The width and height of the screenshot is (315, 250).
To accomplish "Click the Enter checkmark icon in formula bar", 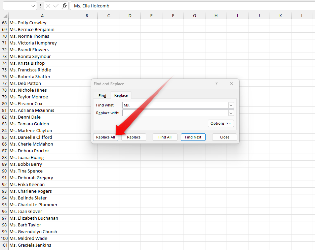I will tap(56, 6).
